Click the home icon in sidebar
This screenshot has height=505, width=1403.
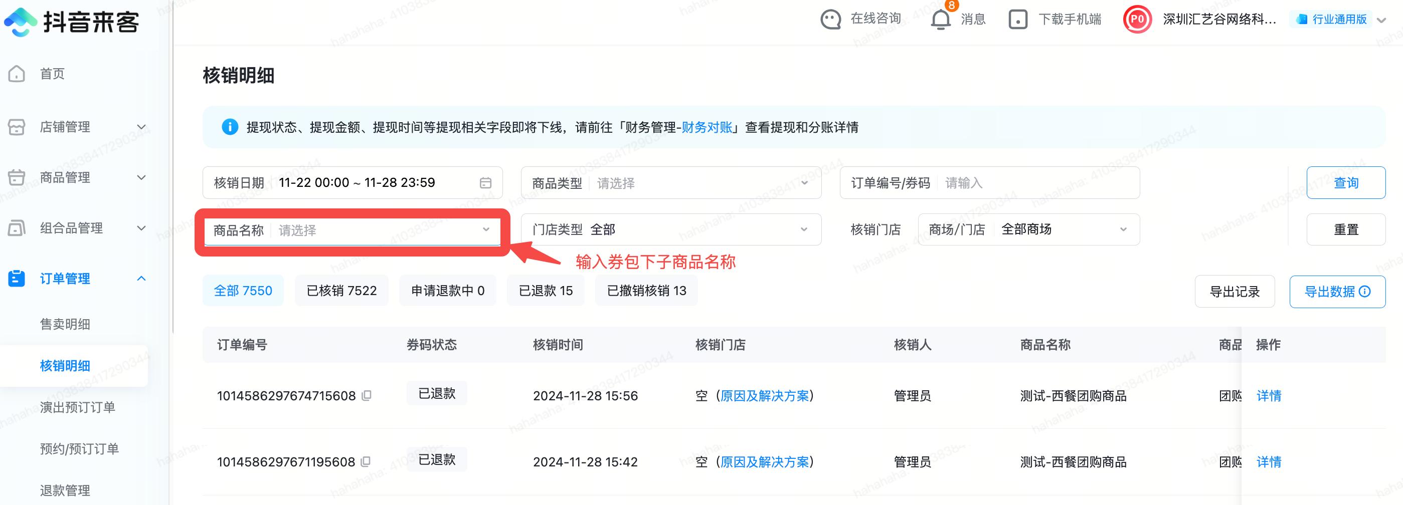pos(17,74)
